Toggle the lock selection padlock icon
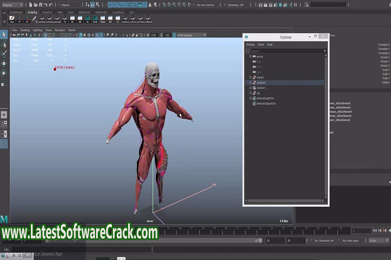This screenshot has width=391, height=260. 150,5
